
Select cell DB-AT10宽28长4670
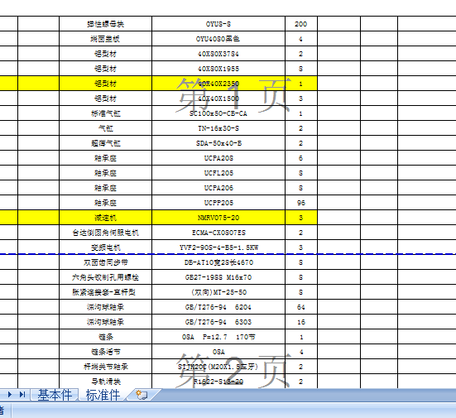[218, 262]
